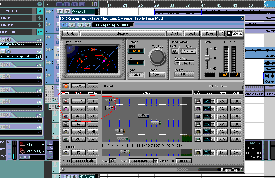Click the Read automation R button in plugin header
The image size is (275, 178).
tap(81, 25)
